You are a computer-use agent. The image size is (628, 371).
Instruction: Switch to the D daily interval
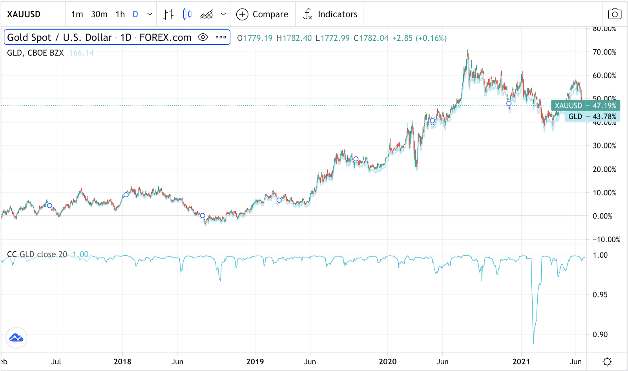pyautogui.click(x=135, y=15)
